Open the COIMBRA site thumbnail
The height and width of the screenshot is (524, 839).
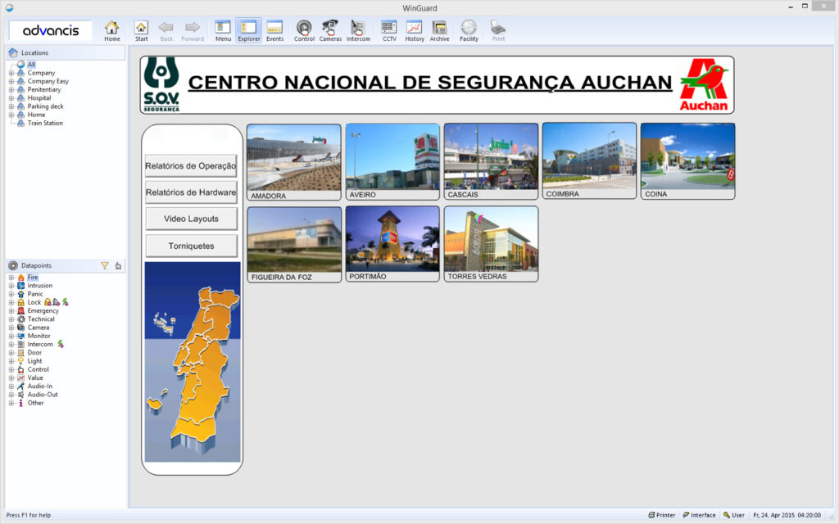[x=590, y=161]
